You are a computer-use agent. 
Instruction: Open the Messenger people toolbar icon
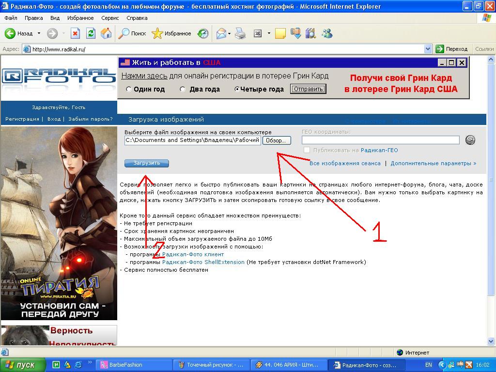tap(327, 33)
